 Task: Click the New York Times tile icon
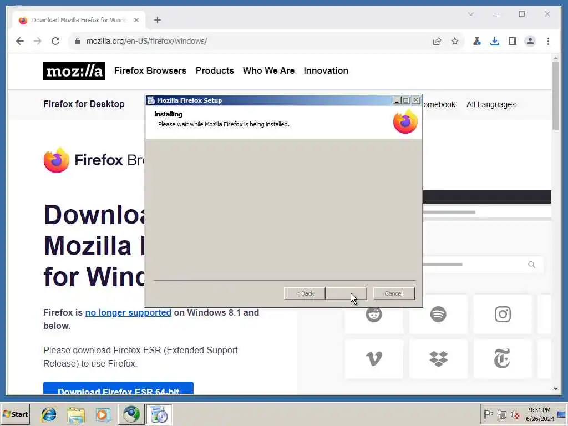(502, 358)
